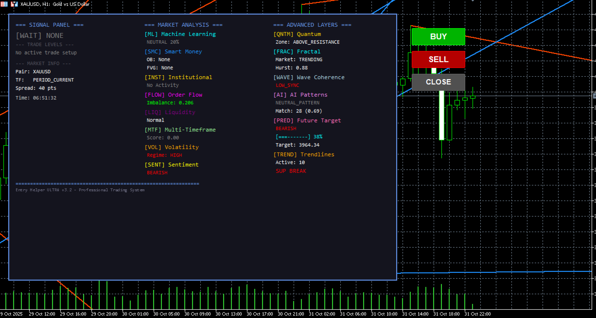Viewport: 596px width, 318px height.
Task: Click the red SUP BREAK trendline status
Action: pyautogui.click(x=291, y=171)
